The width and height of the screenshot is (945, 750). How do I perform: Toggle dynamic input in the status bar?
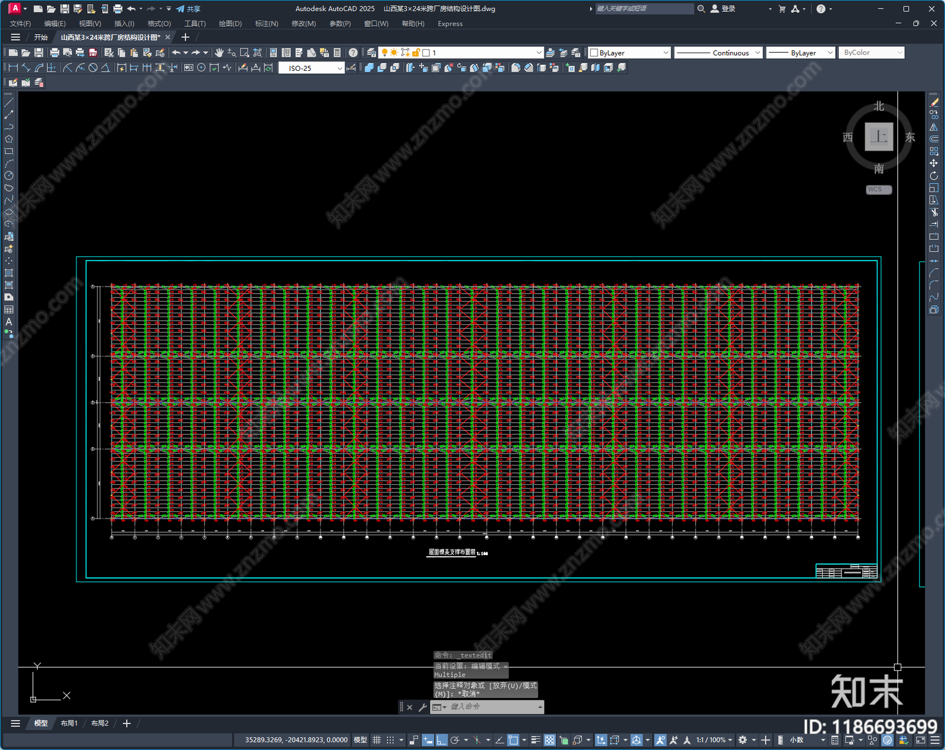coord(428,740)
